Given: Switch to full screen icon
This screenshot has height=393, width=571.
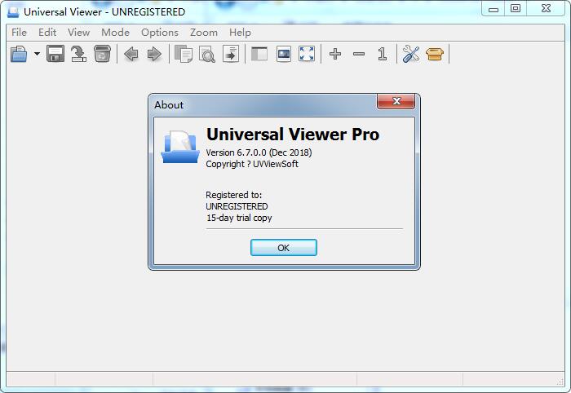Looking at the screenshot, I should pyautogui.click(x=307, y=54).
